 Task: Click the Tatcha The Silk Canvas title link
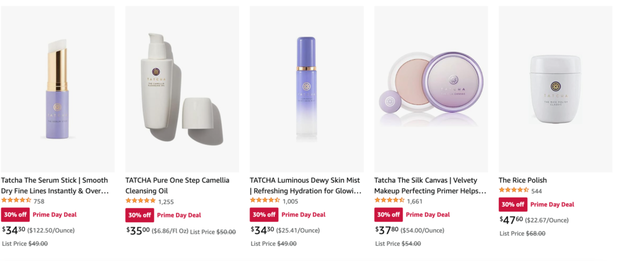[x=430, y=185]
